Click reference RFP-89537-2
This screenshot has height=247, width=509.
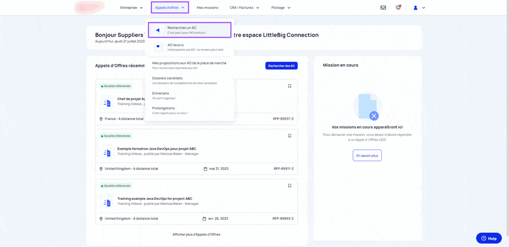pos(283,119)
